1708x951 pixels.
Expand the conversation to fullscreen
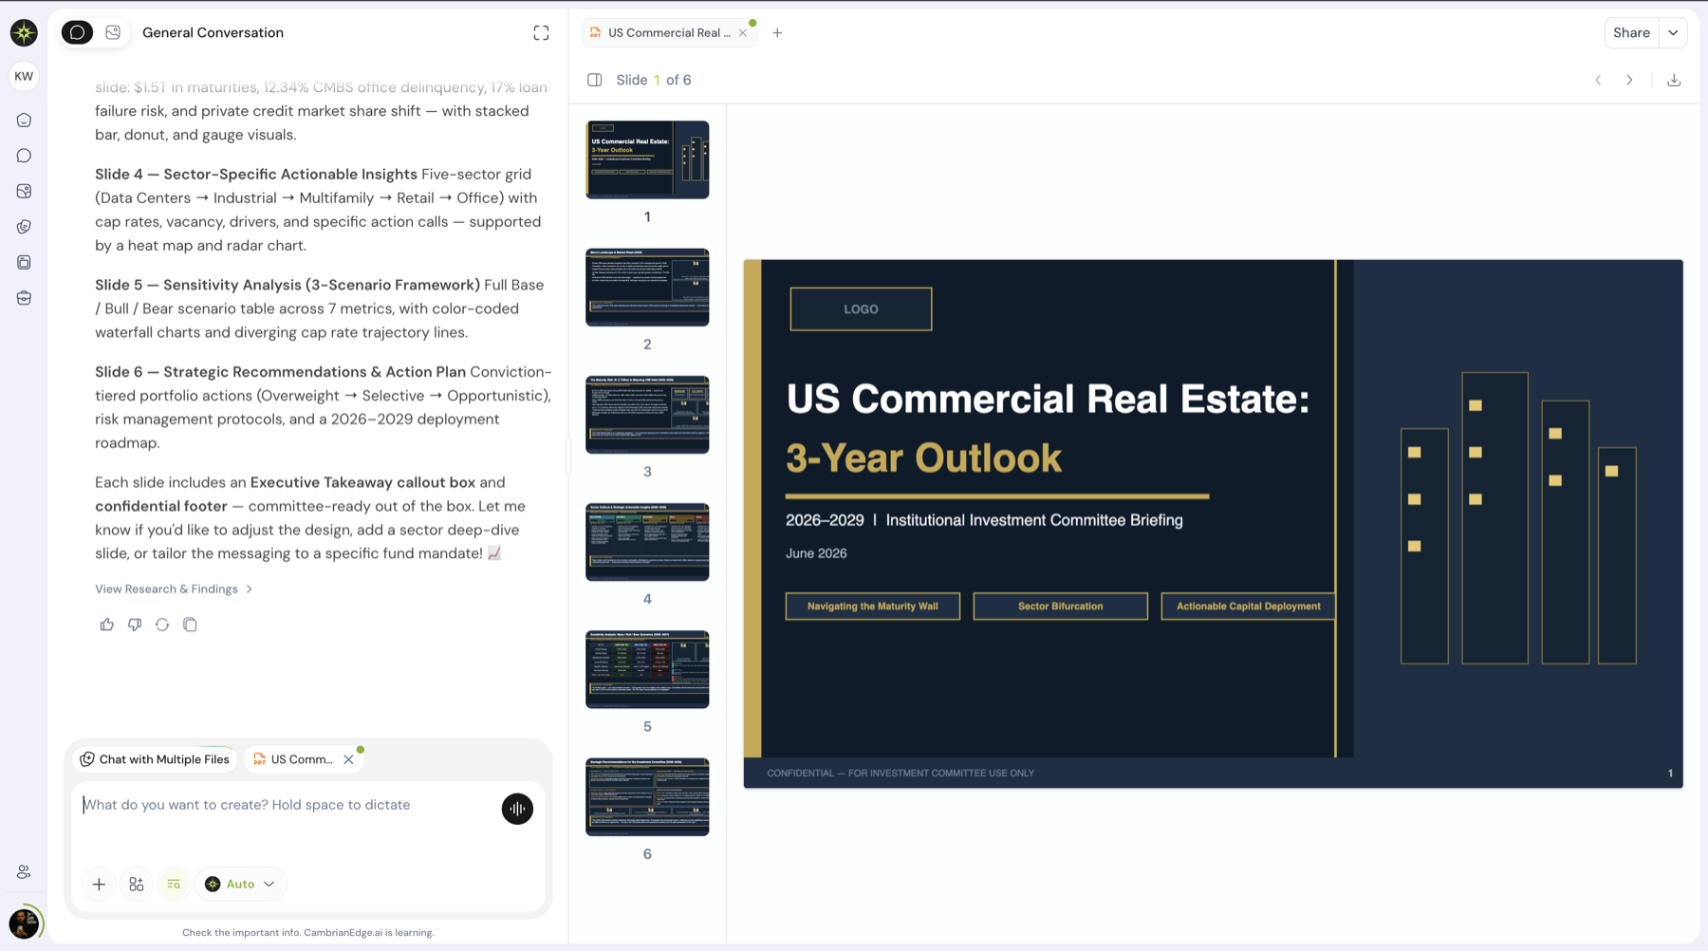coord(541,33)
